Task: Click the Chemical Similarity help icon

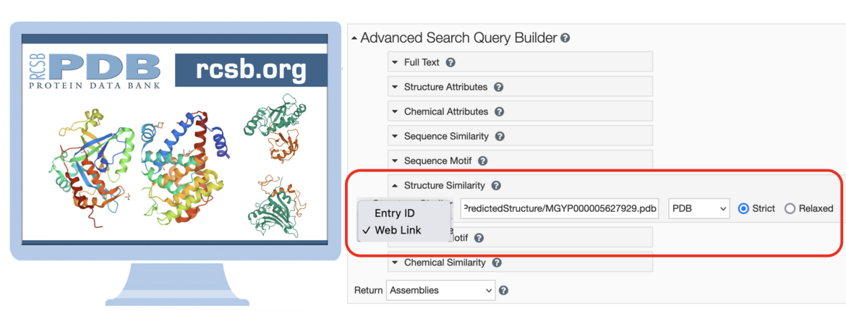Action: coord(497,263)
